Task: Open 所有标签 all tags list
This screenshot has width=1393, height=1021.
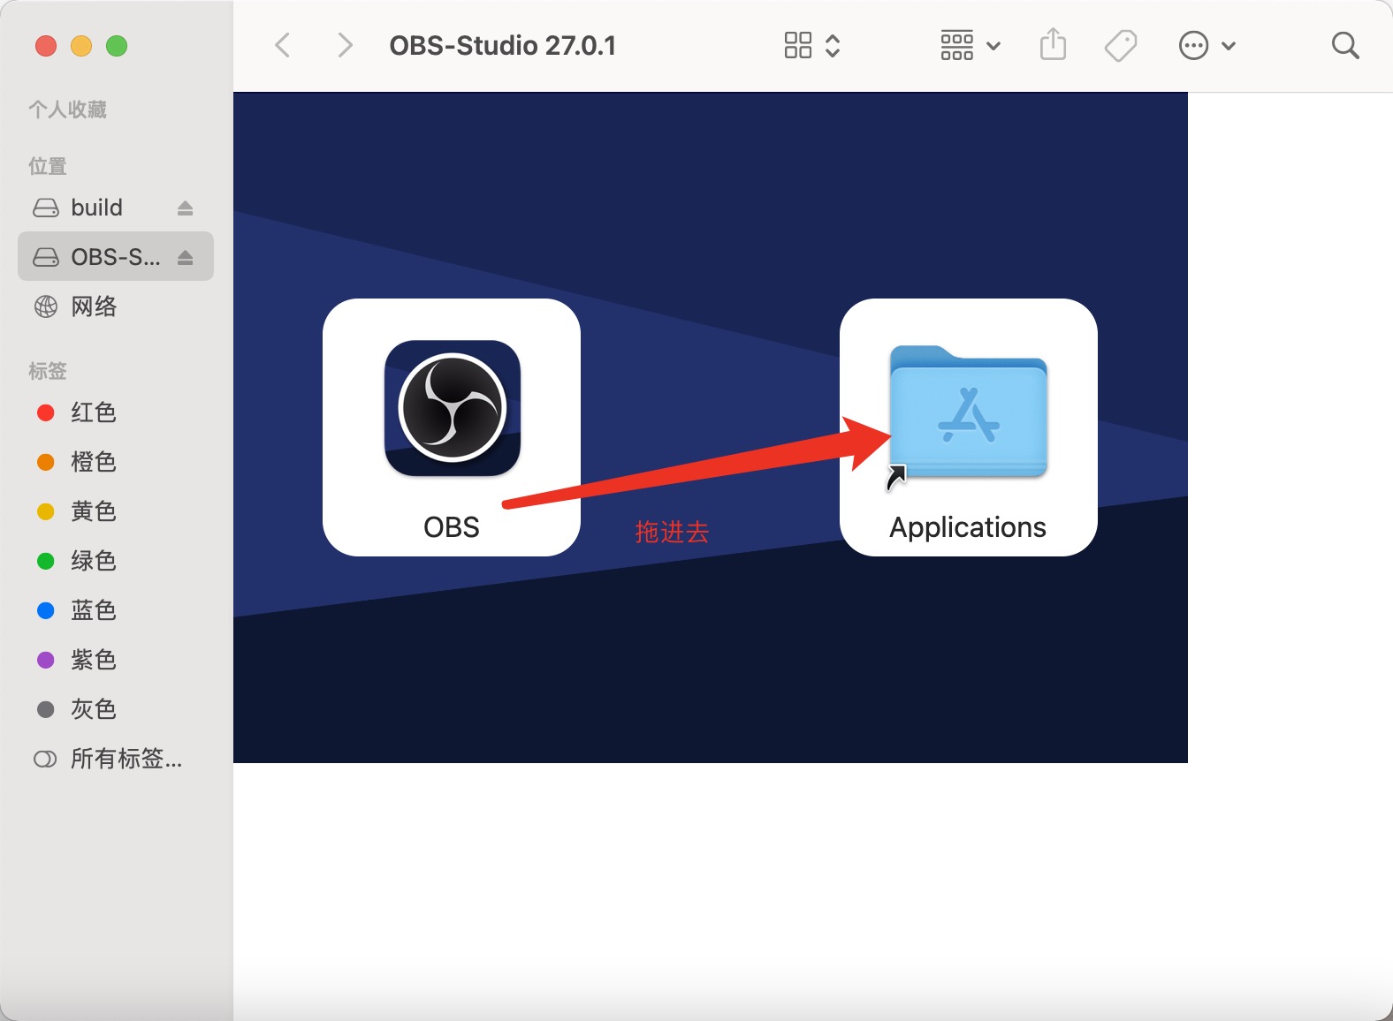Action: coord(126,759)
